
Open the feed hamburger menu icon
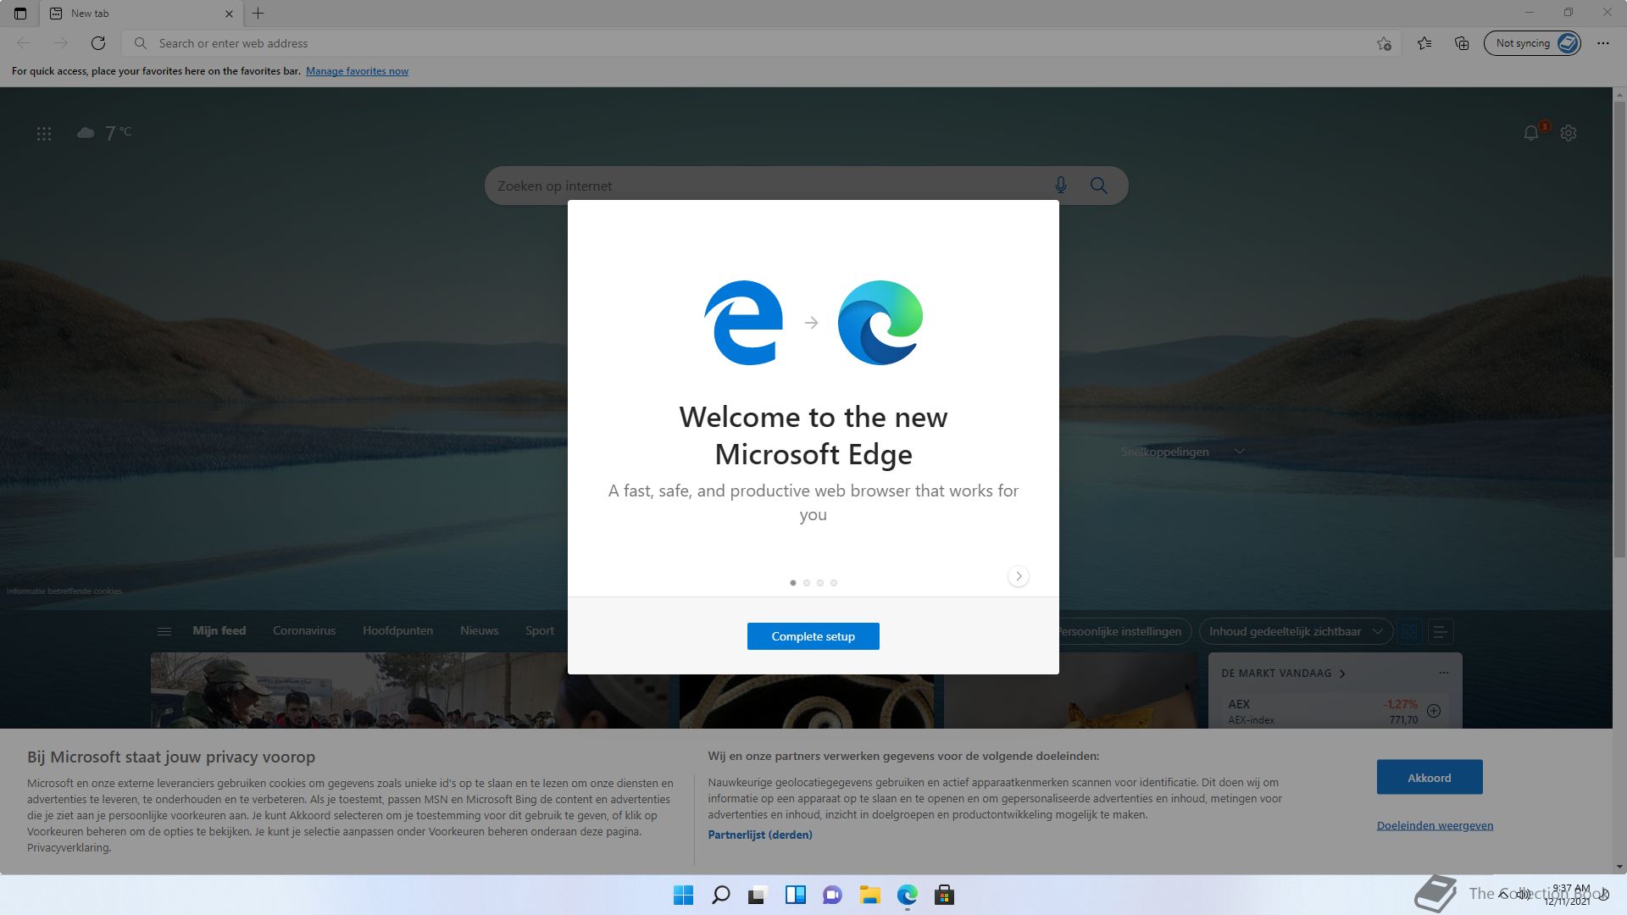pyautogui.click(x=164, y=631)
